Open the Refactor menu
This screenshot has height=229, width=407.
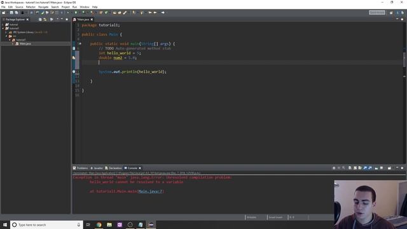pos(31,7)
